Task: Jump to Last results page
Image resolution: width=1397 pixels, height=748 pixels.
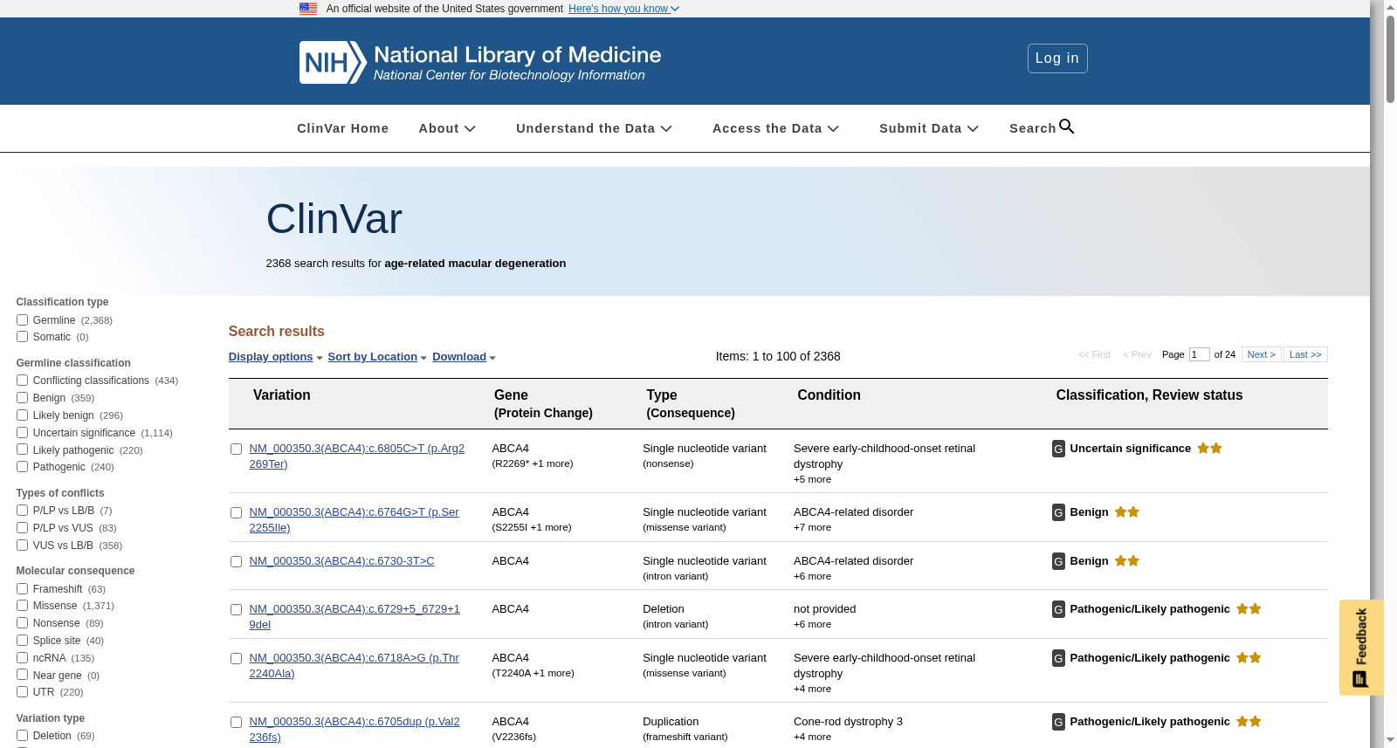Action: 1305,354
